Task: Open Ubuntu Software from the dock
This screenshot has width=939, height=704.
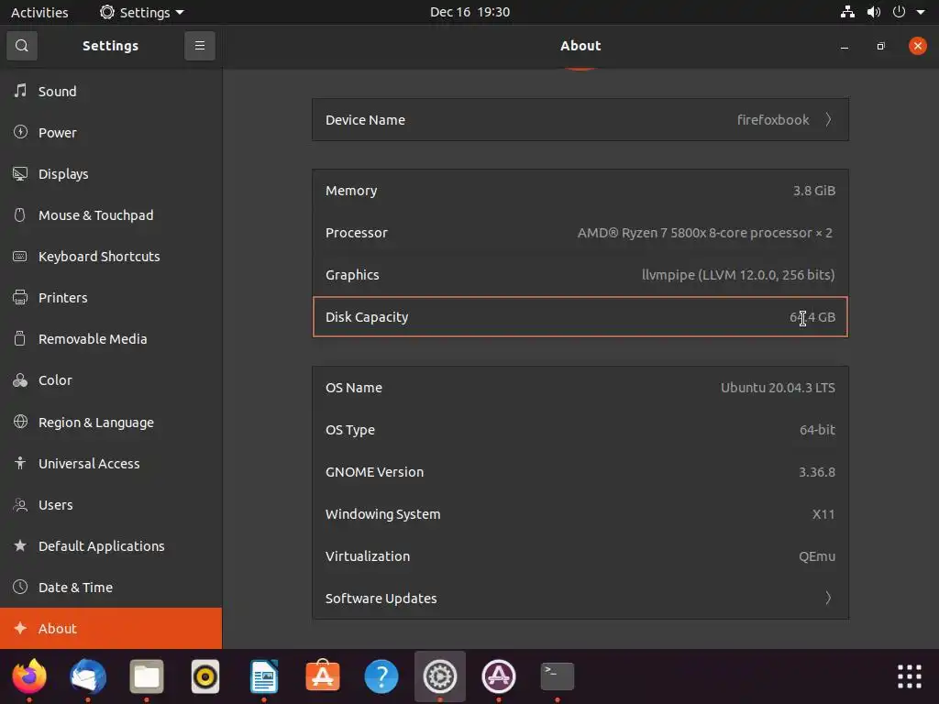Action: (x=323, y=676)
